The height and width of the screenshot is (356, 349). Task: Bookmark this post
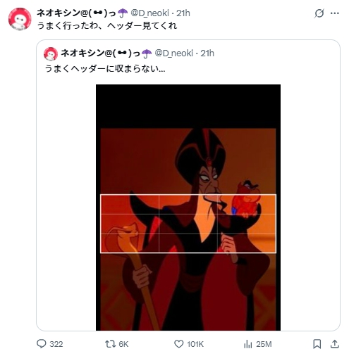pyautogui.click(x=317, y=344)
